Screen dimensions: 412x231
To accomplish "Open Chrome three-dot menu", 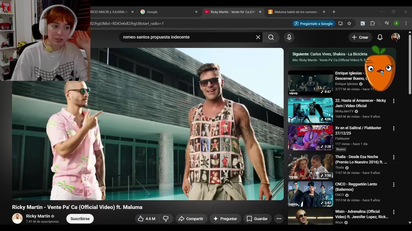I will [406, 23].
